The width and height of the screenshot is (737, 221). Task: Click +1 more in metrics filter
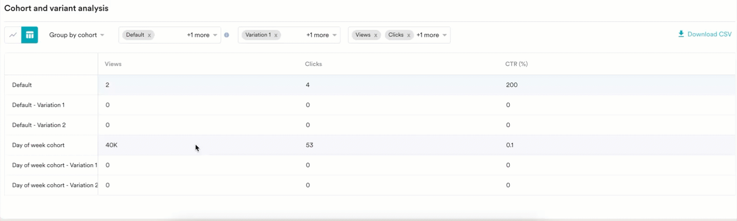(x=427, y=35)
